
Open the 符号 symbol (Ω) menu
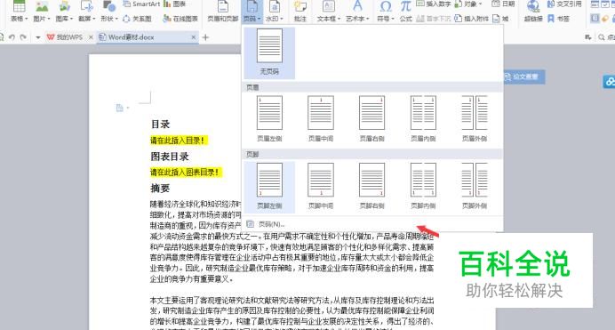coord(385,12)
